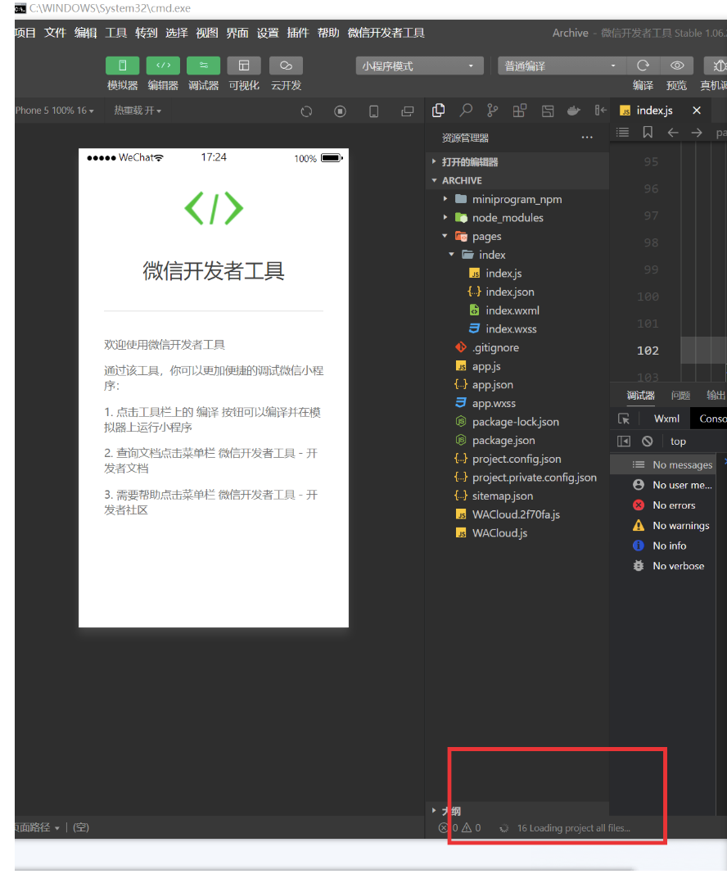
Task: Click the inspect element picker icon
Action: [624, 419]
